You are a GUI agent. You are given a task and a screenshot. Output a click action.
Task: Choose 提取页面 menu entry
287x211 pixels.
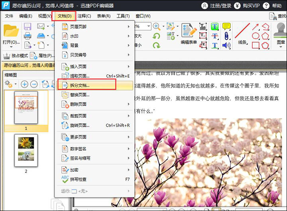(95, 76)
